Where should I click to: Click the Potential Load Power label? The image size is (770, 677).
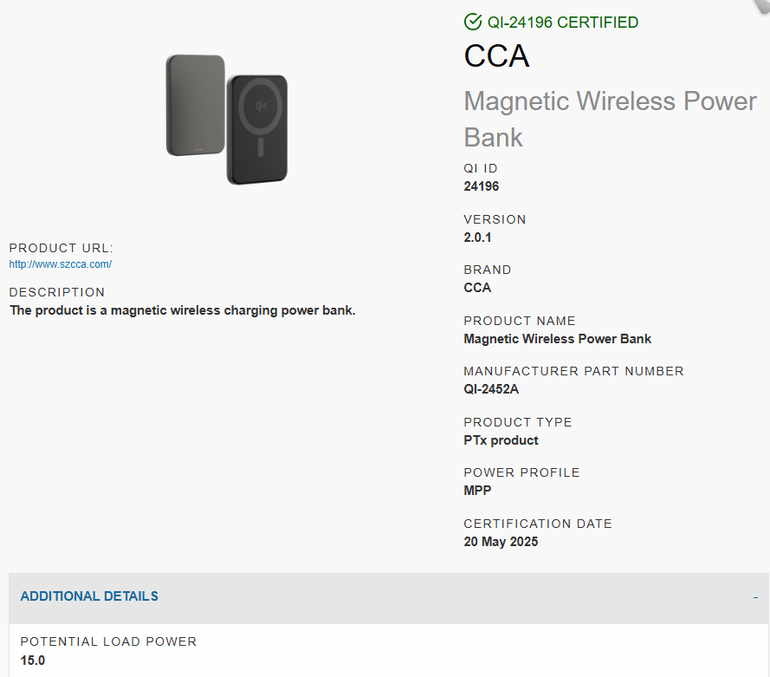pos(108,641)
